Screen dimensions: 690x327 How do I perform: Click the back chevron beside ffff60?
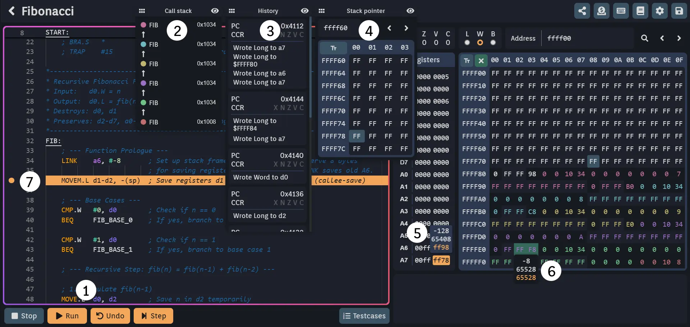390,28
